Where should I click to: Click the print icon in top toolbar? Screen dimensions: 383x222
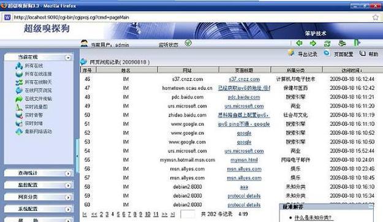[342, 44]
